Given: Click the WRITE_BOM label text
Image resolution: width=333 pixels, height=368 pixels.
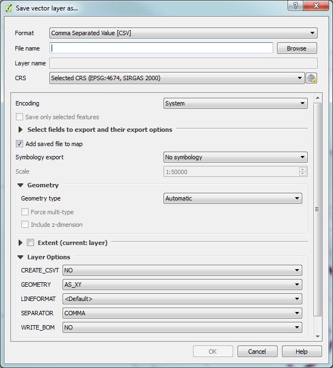Looking at the screenshot, I should coord(38,327).
